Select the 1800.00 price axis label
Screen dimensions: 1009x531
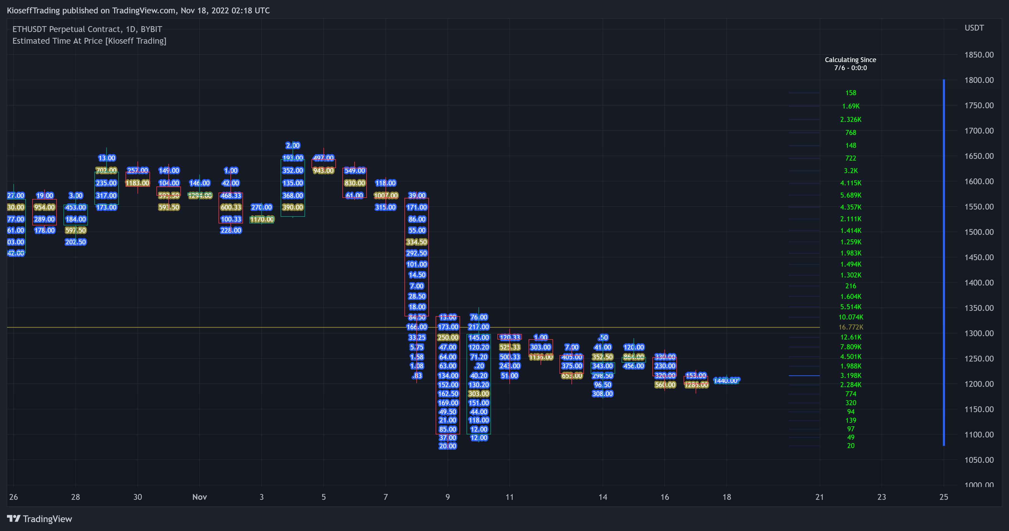pyautogui.click(x=979, y=80)
